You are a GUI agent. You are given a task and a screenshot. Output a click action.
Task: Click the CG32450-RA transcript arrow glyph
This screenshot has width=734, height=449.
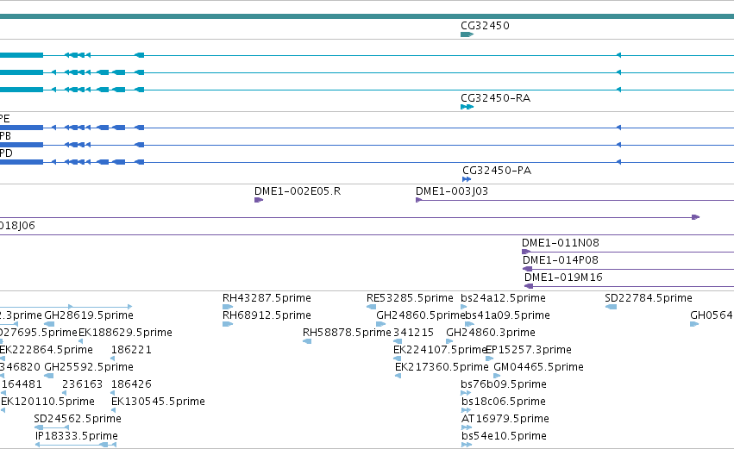[467, 107]
